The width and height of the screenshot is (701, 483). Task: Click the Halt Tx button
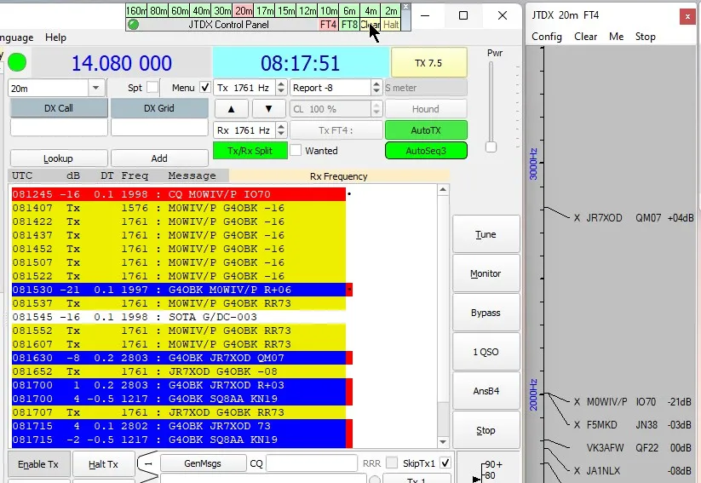coord(103,464)
